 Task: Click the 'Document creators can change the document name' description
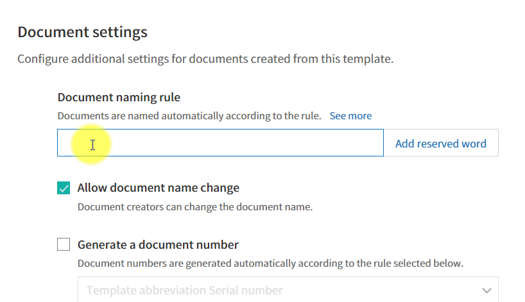pyautogui.click(x=195, y=207)
